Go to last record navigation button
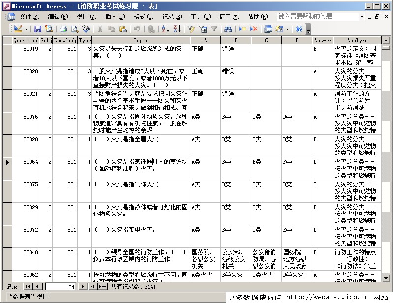Viewport: 393px width, 303px height. [92, 287]
